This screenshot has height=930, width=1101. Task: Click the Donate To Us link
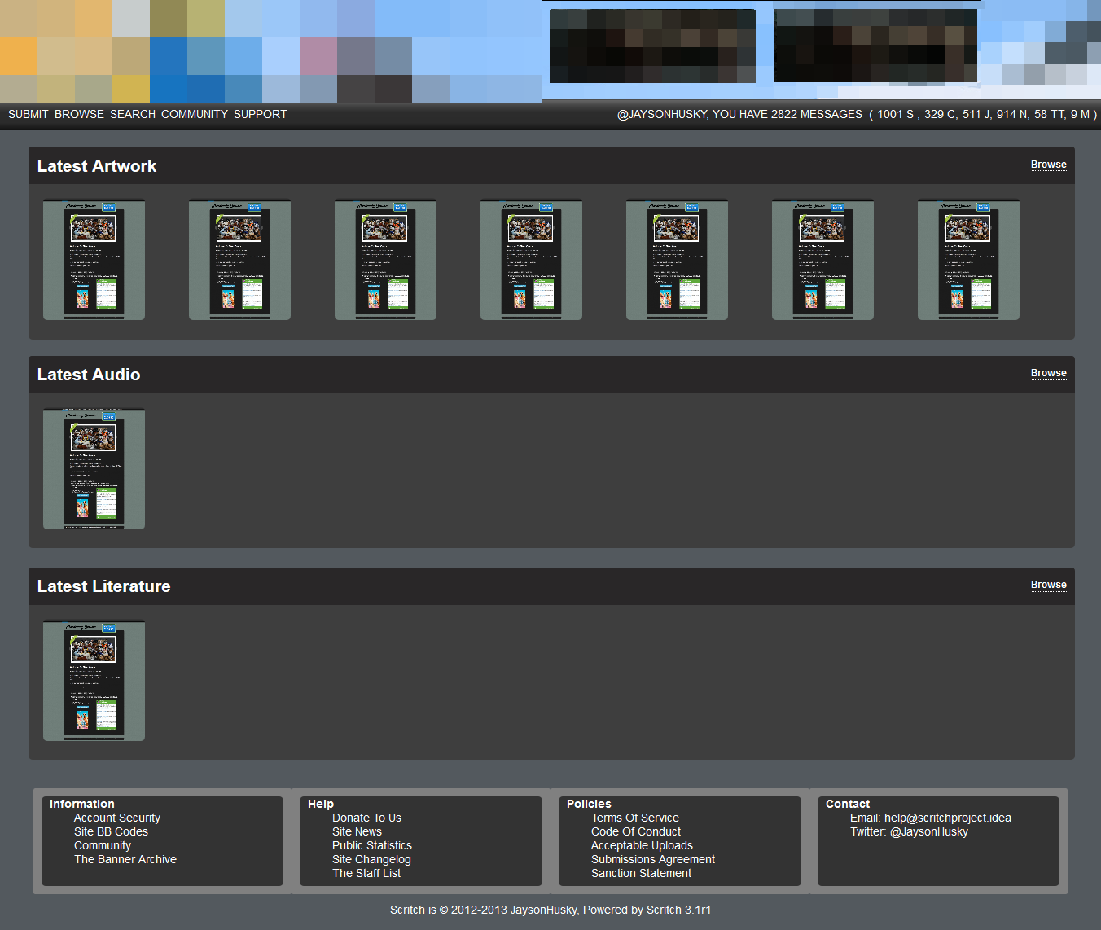pyautogui.click(x=366, y=818)
